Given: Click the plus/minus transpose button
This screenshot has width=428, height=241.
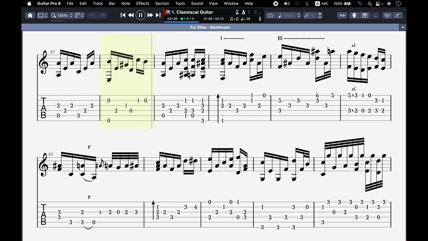Looking at the screenshot, I should coord(320,15).
